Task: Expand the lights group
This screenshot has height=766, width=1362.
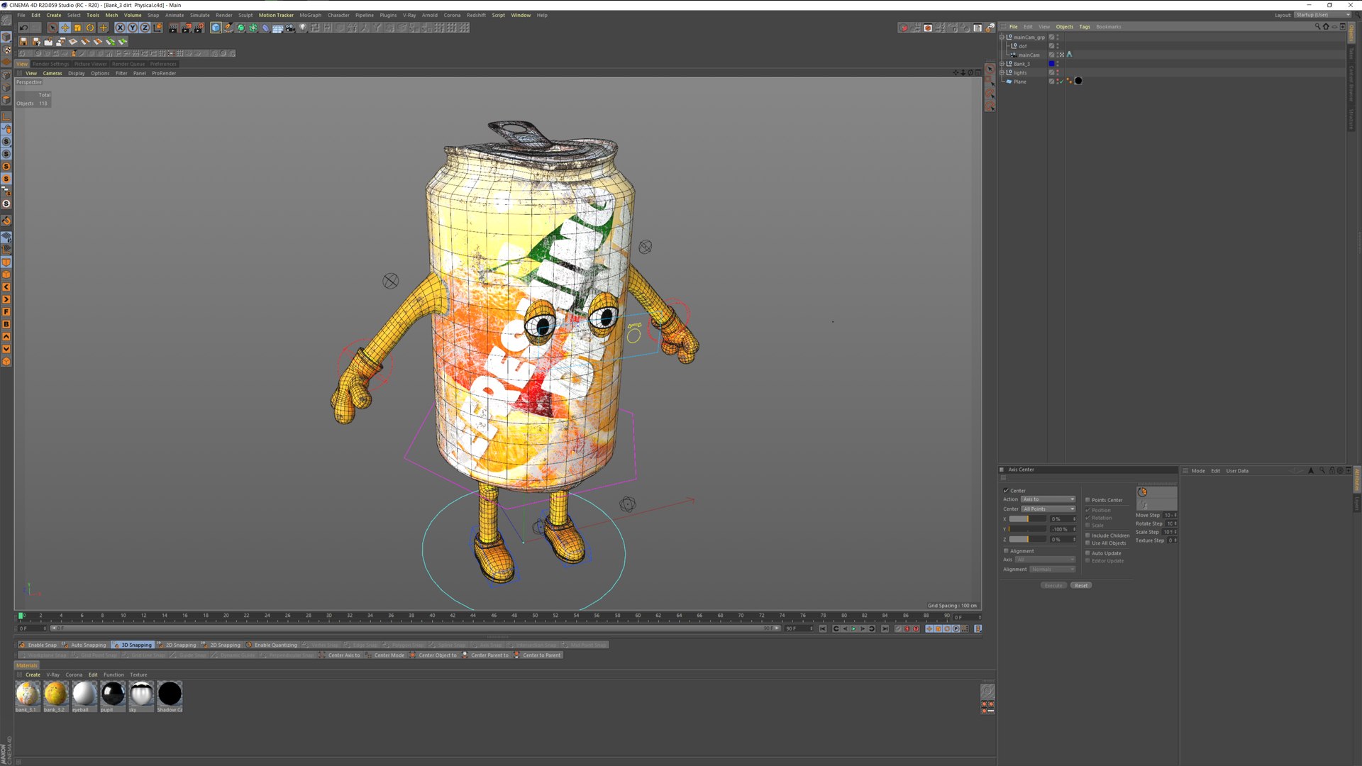Action: pos(1002,72)
